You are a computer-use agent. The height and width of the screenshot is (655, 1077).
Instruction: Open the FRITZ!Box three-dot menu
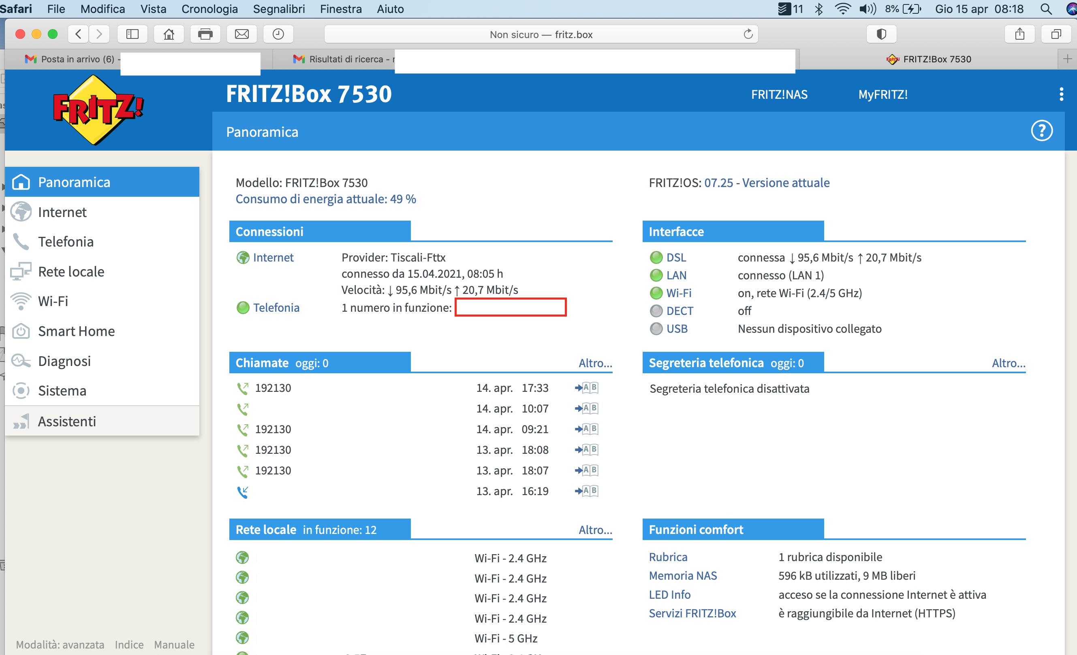tap(1061, 94)
